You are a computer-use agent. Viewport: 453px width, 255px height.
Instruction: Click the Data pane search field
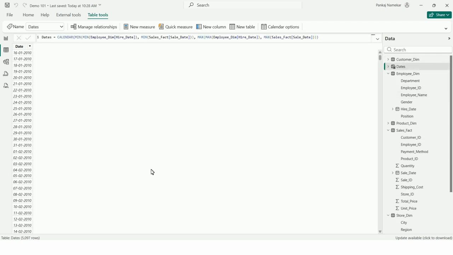coord(418,50)
